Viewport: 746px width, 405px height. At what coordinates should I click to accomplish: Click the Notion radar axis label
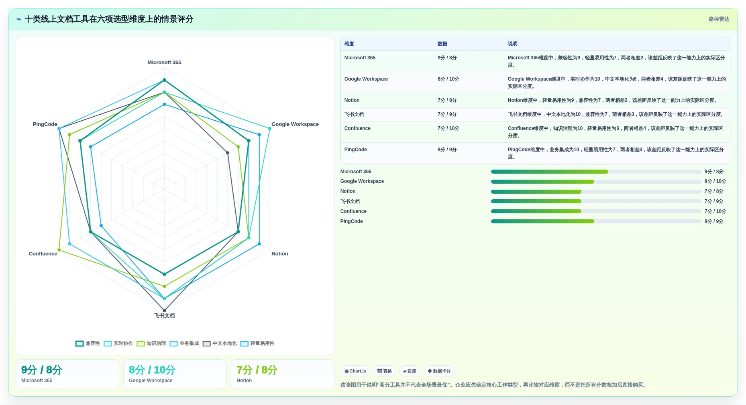[x=280, y=254]
